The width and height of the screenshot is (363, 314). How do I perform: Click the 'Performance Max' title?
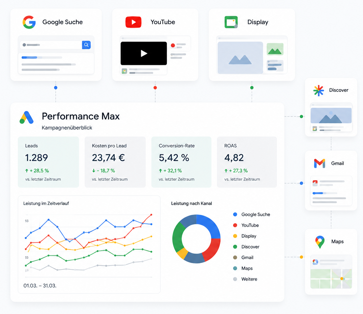pyautogui.click(x=81, y=116)
